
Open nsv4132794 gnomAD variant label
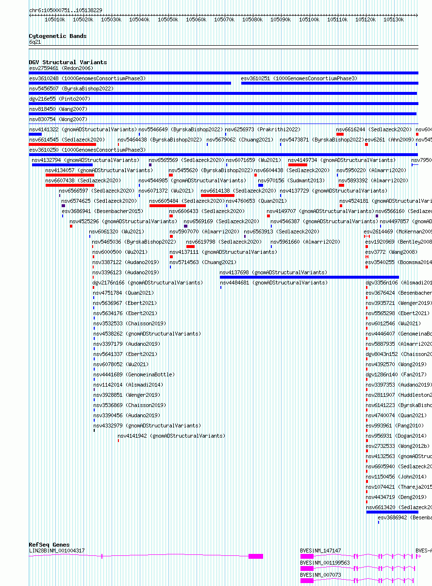click(85, 160)
